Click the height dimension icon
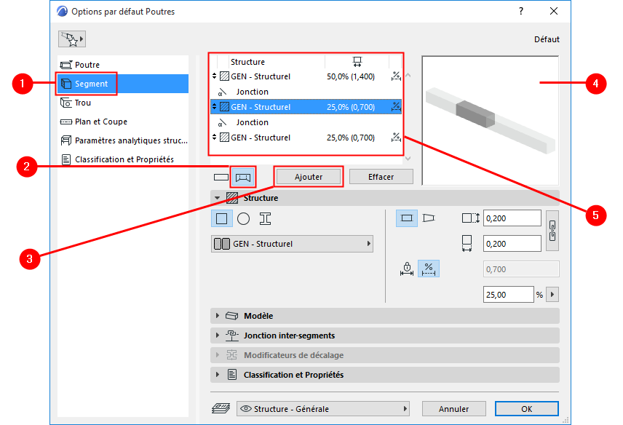This screenshot has height=425, width=623. pos(471,218)
